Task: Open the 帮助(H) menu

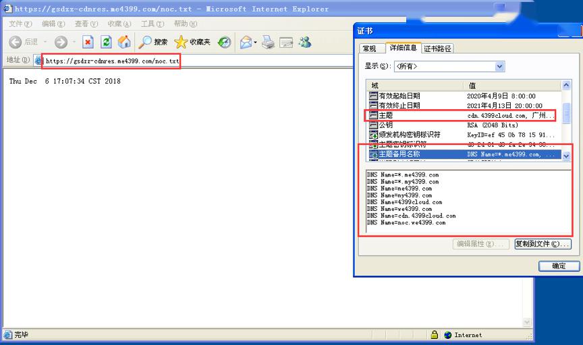Action: point(186,24)
